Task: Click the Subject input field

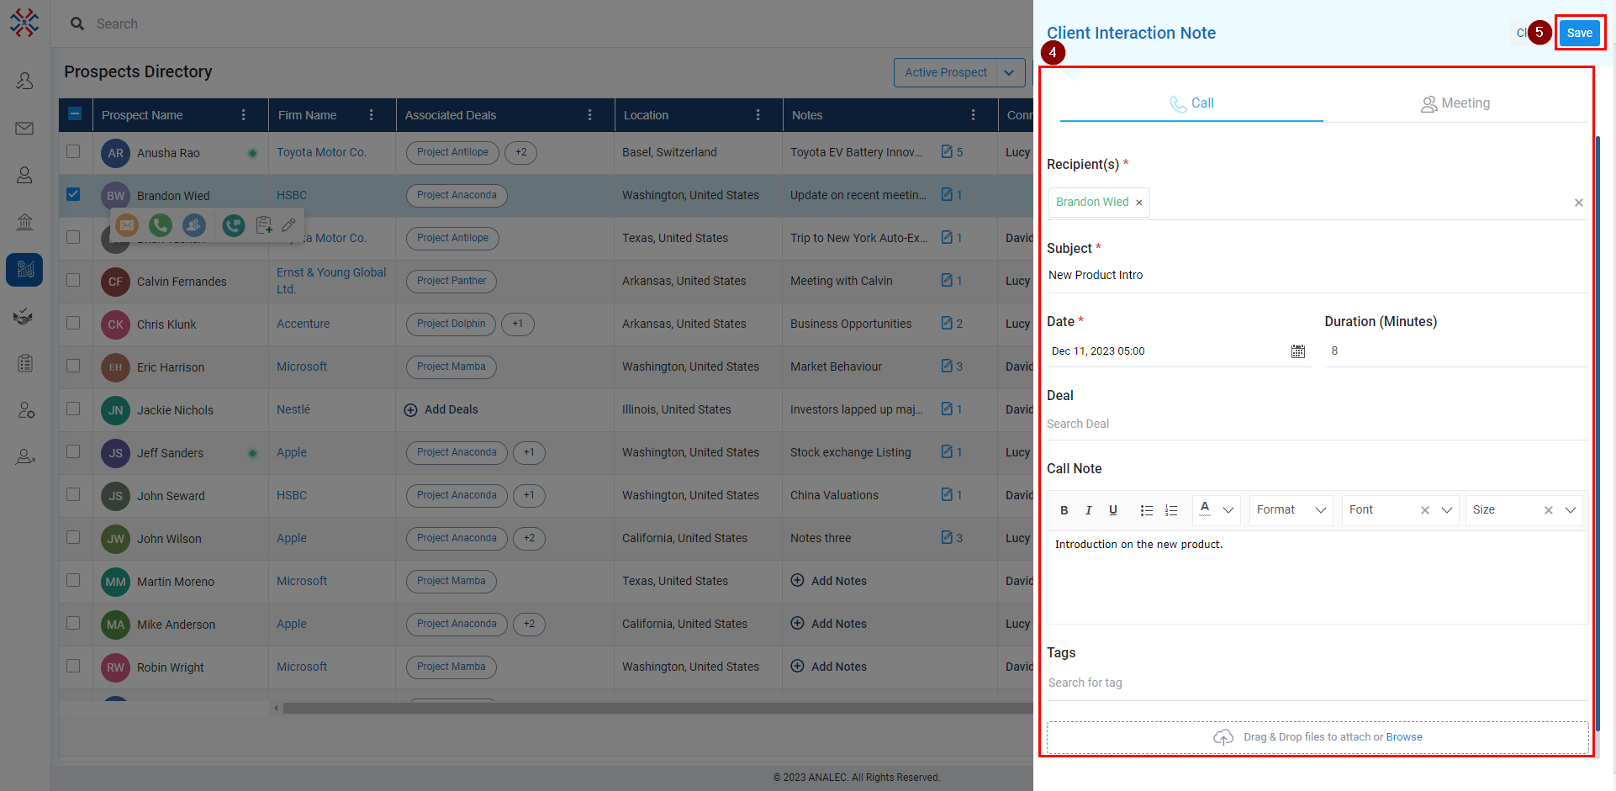Action: (x=1317, y=275)
